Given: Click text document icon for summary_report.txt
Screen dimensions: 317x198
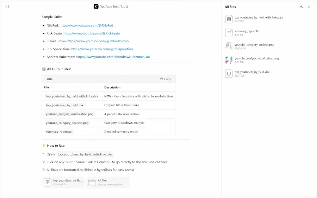Looking at the screenshot, I should tap(229, 33).
